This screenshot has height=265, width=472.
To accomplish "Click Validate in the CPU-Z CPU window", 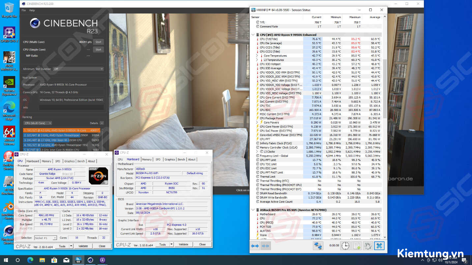I will [x=83, y=246].
